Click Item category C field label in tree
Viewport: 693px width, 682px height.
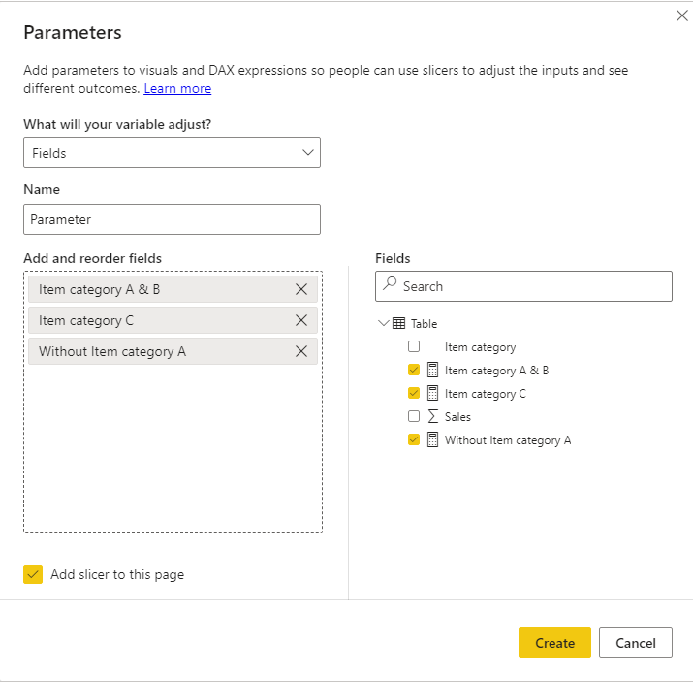pos(486,394)
